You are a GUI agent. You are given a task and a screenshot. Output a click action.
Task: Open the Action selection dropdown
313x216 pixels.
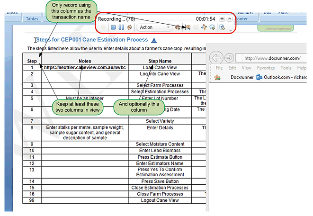155,27
